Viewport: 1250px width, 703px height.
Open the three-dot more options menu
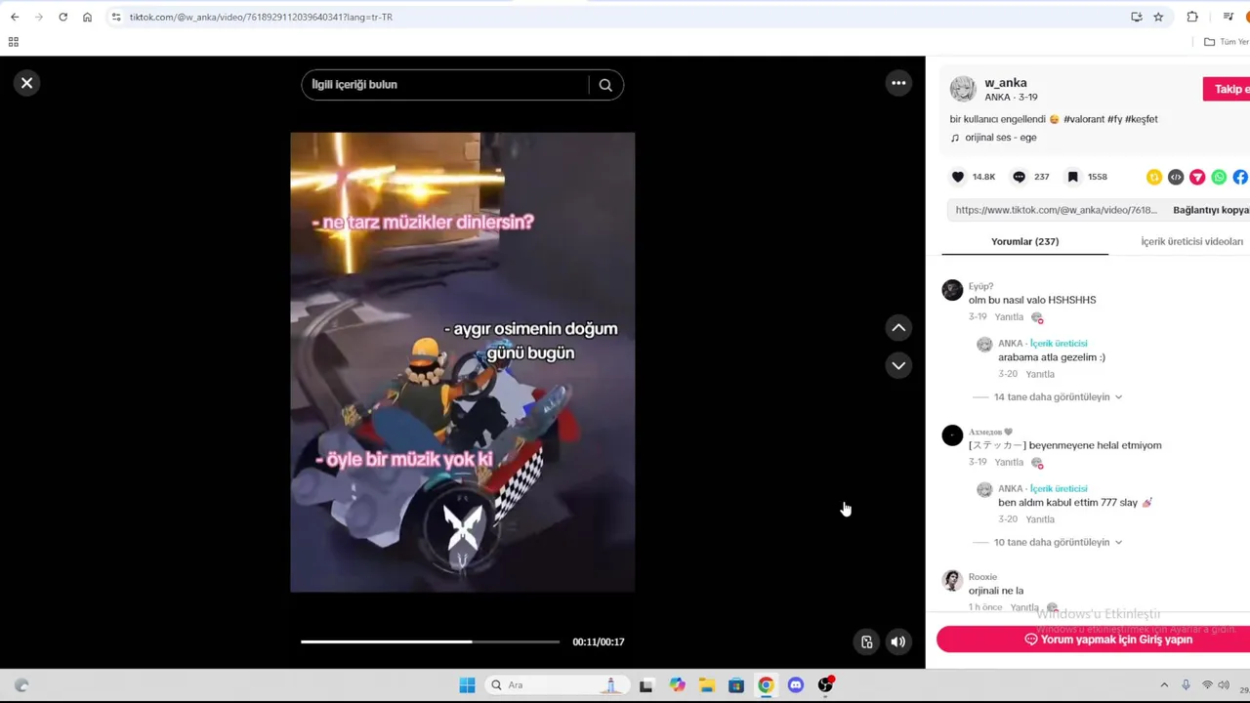click(898, 83)
